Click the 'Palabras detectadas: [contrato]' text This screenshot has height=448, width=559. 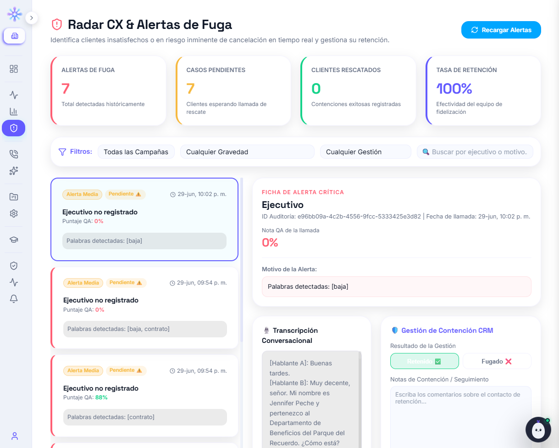111,417
